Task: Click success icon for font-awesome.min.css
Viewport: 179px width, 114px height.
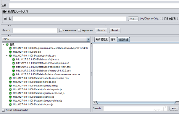Action: tap(14, 75)
